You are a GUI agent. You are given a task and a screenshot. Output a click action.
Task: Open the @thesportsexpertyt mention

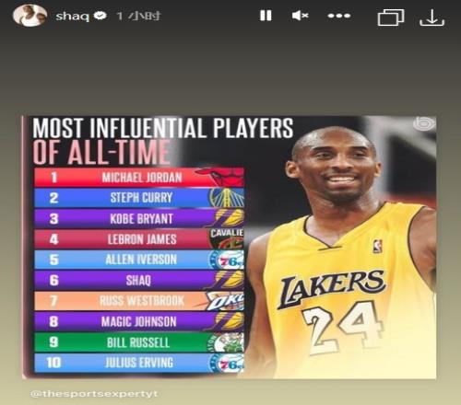[94, 394]
